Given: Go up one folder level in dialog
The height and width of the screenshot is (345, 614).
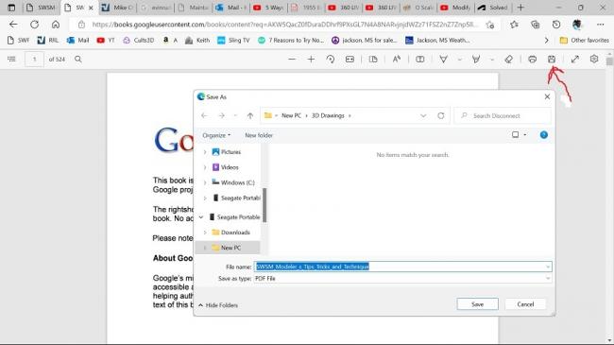Looking at the screenshot, I should (x=249, y=115).
